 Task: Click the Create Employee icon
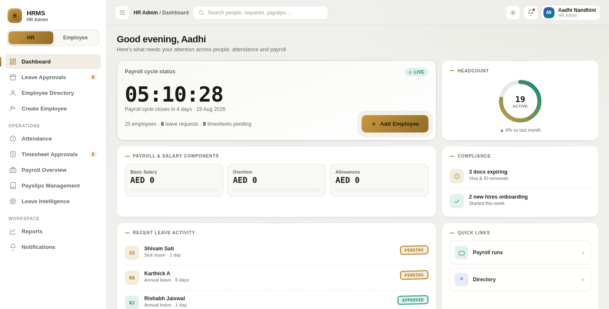(13, 108)
